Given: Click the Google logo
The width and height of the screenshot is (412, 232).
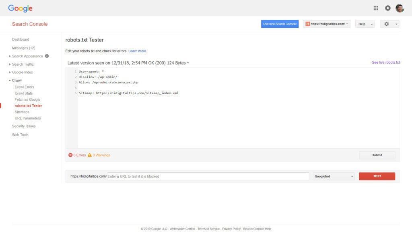Looking at the screenshot, I should [20, 8].
